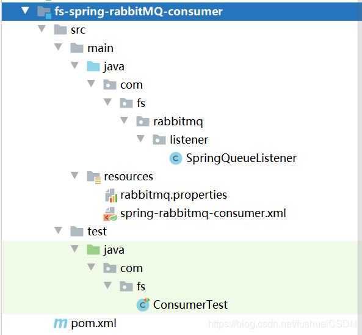The image size is (362, 335).
Task: Collapse the src folder arrow
Action: point(42,29)
